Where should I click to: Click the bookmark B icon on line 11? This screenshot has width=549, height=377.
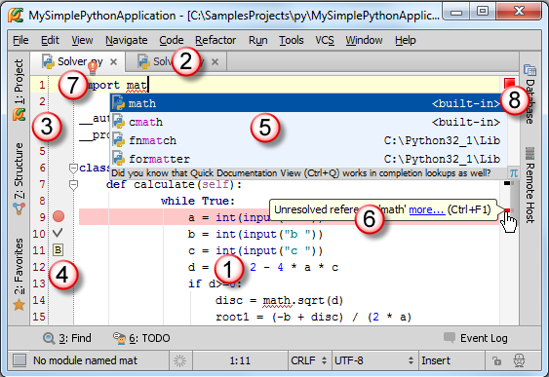click(x=58, y=249)
